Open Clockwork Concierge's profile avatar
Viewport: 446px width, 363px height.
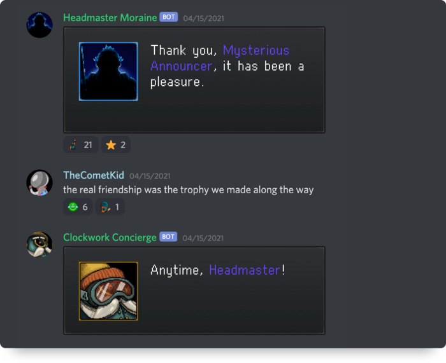point(40,245)
